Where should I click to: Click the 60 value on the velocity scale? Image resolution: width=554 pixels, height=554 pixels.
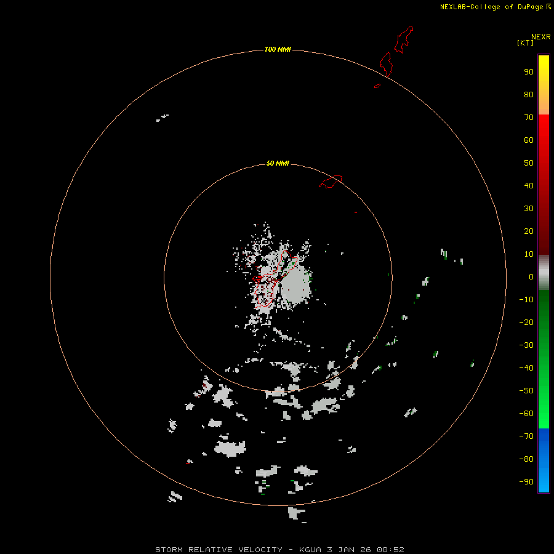point(529,140)
